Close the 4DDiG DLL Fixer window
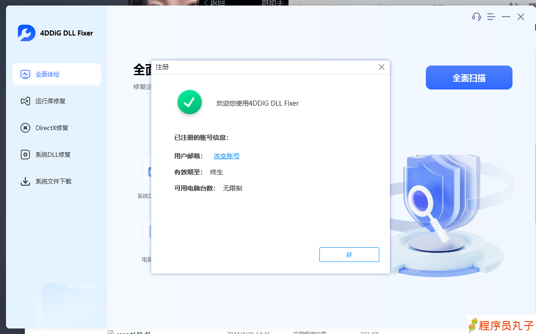Viewport: 536px width, 334px height. tap(521, 17)
